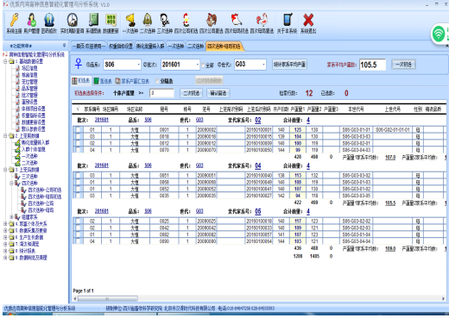Open 二次选种 chick icon in toolbar
The image size is (449, 318).
pos(148,21)
